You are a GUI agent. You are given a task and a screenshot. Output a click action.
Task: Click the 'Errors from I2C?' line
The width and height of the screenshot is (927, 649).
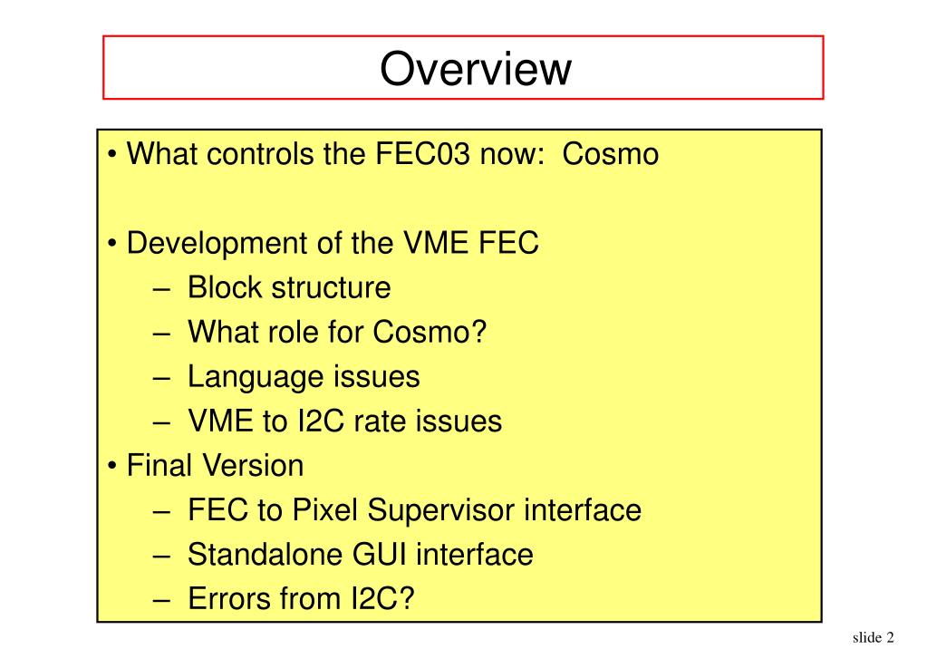tap(301, 599)
